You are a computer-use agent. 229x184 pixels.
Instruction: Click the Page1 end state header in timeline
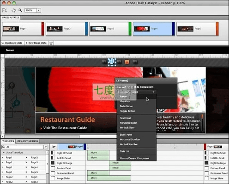click(216, 147)
